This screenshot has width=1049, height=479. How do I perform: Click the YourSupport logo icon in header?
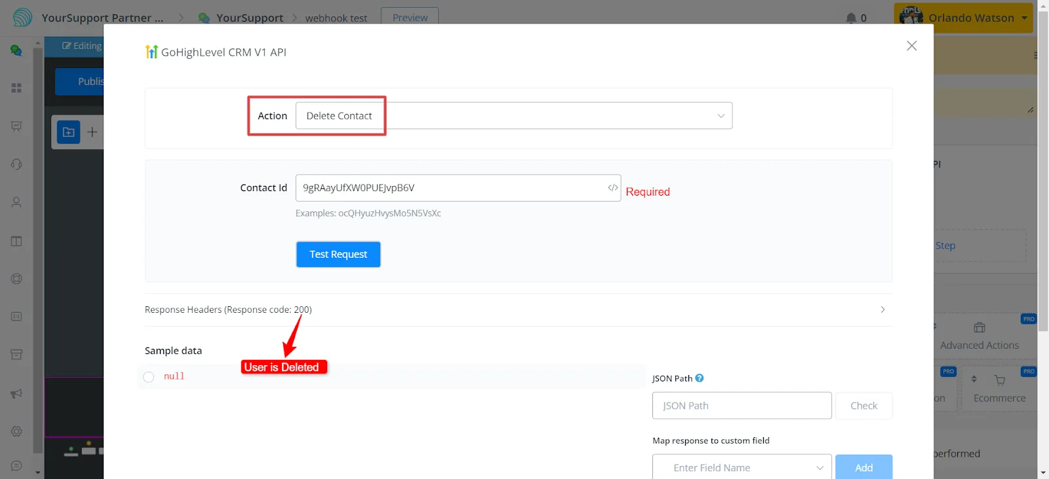click(22, 18)
